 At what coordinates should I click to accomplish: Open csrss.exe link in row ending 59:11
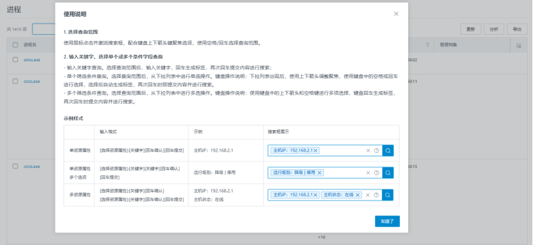point(31,82)
